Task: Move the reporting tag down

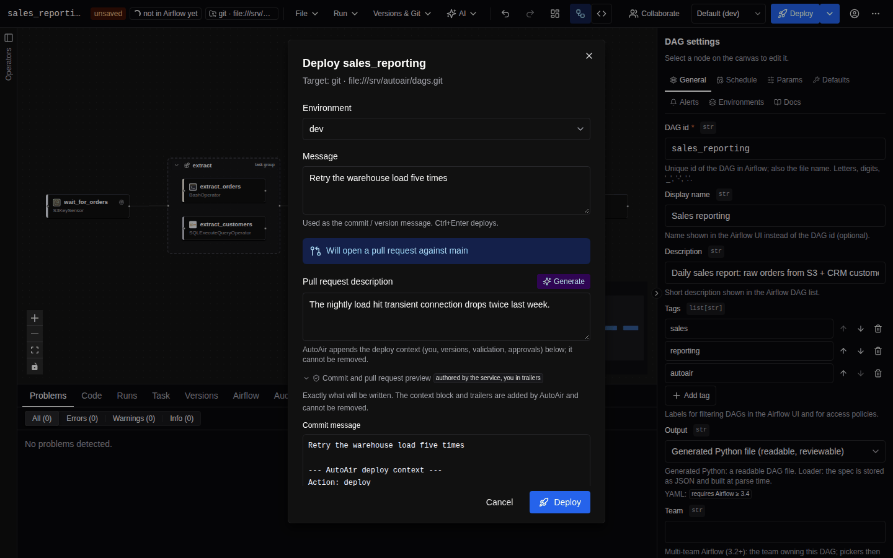Action: pyautogui.click(x=861, y=351)
